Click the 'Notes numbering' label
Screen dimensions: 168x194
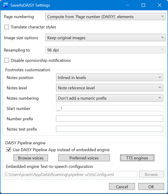23,98
